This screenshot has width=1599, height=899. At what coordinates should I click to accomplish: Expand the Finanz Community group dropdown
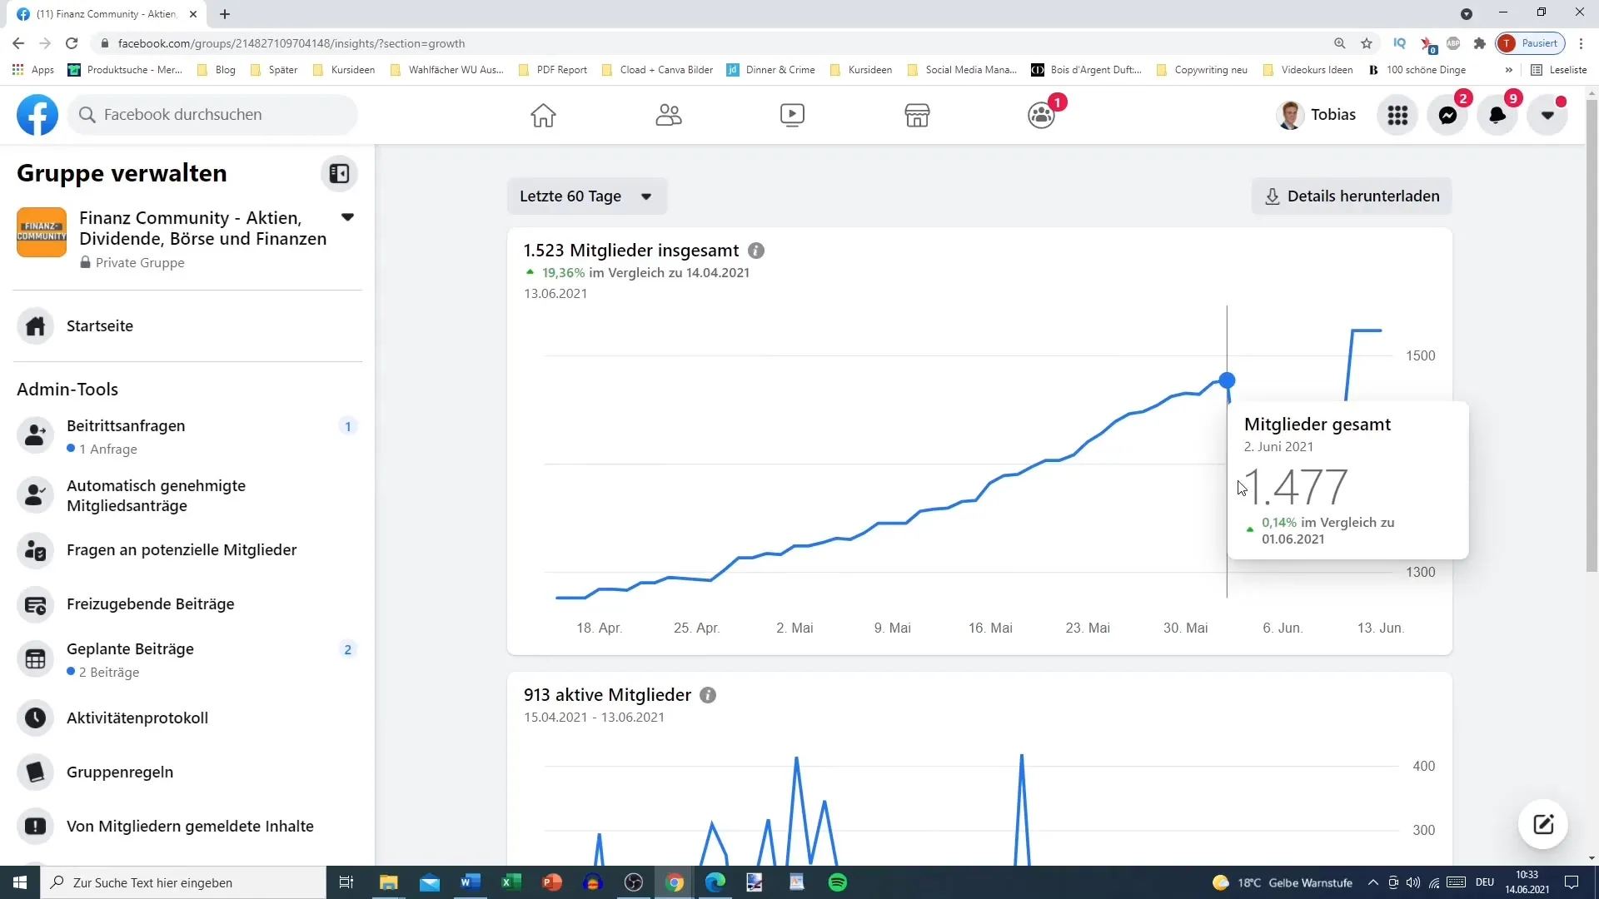pyautogui.click(x=348, y=216)
